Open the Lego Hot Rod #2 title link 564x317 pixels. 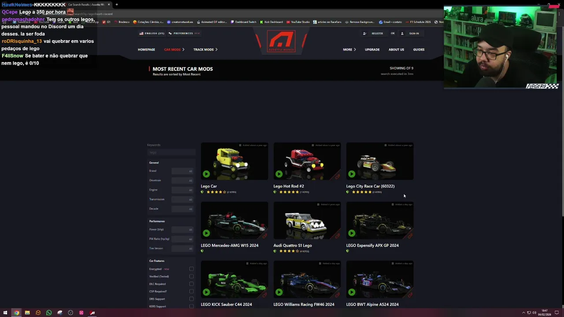289,186
